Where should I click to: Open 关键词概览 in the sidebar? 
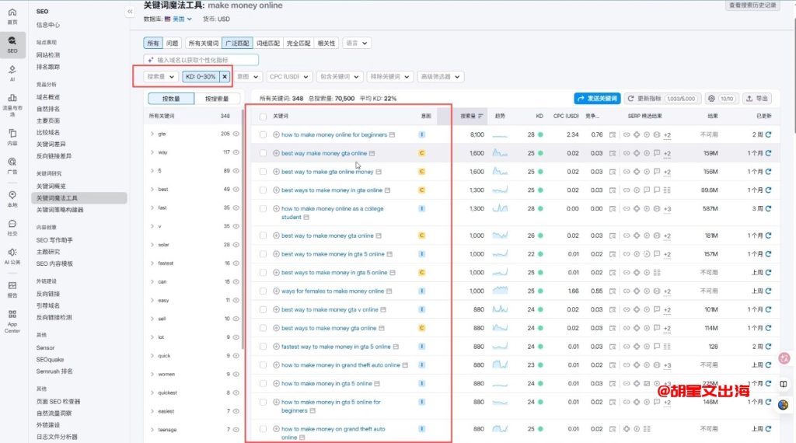(x=51, y=187)
